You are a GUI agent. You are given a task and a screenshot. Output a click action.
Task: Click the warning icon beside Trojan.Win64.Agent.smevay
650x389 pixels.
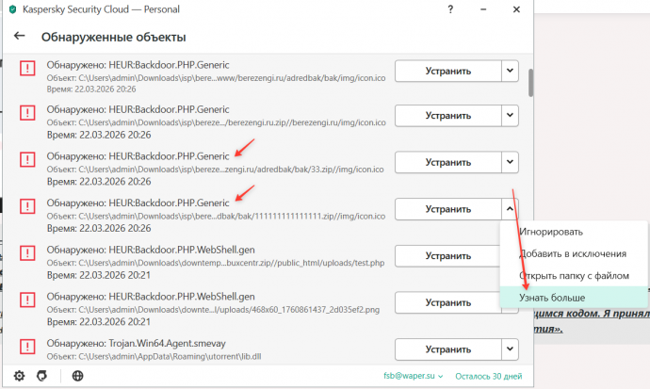[27, 348]
